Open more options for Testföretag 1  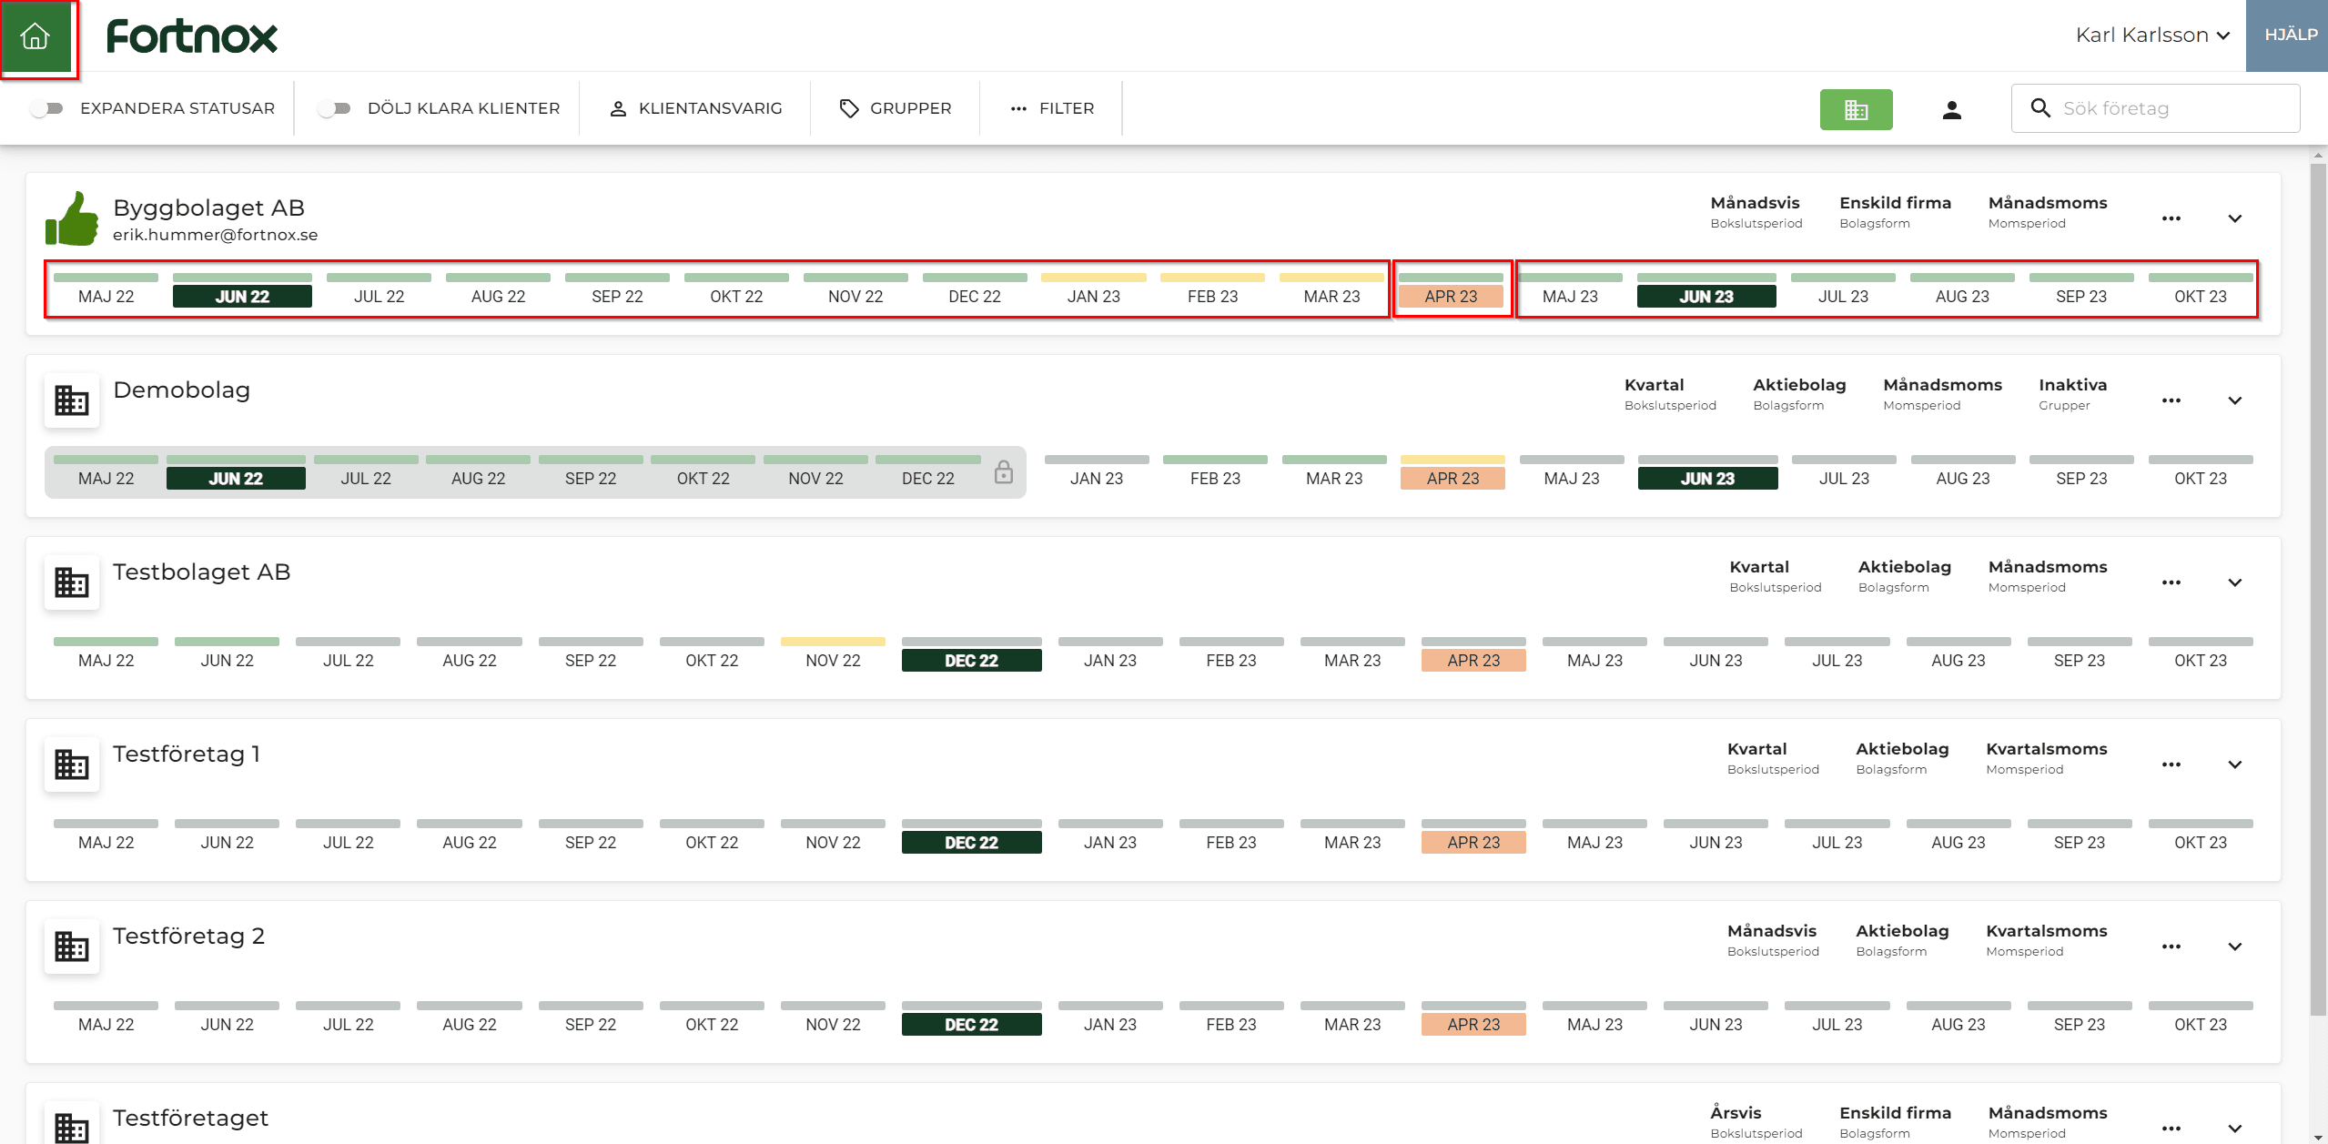click(x=2171, y=764)
